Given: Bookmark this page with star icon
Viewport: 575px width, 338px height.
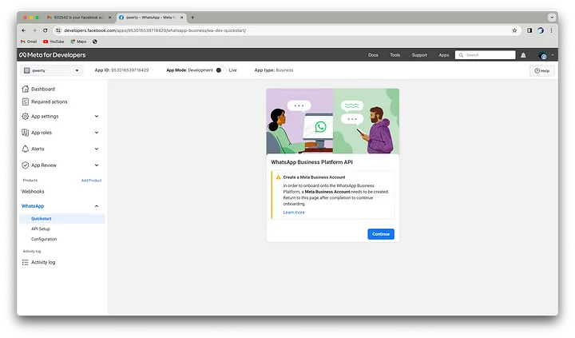Looking at the screenshot, I should 514,30.
